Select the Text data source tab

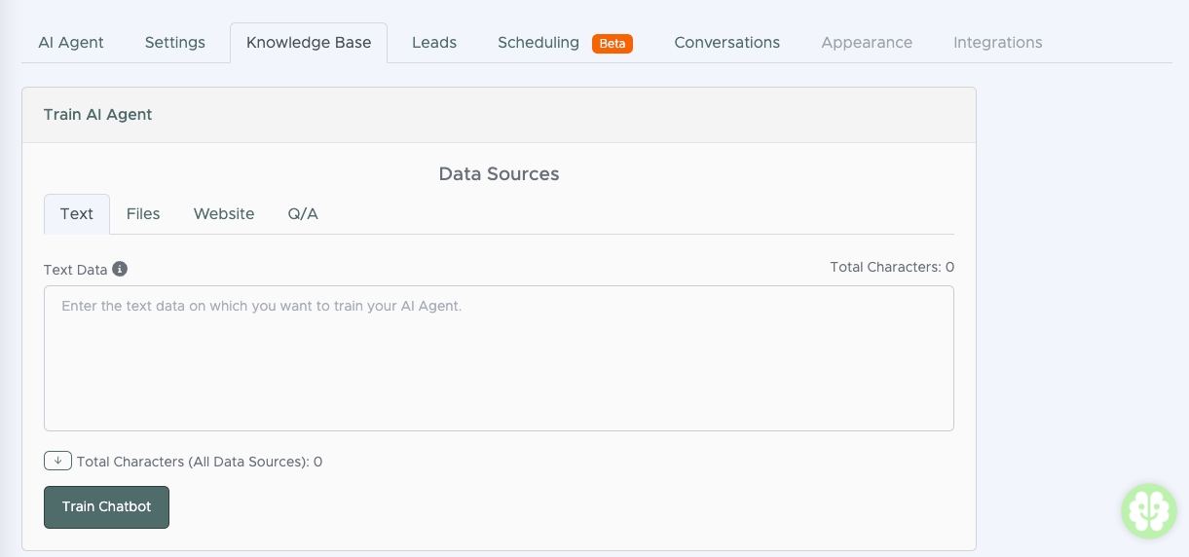click(77, 214)
